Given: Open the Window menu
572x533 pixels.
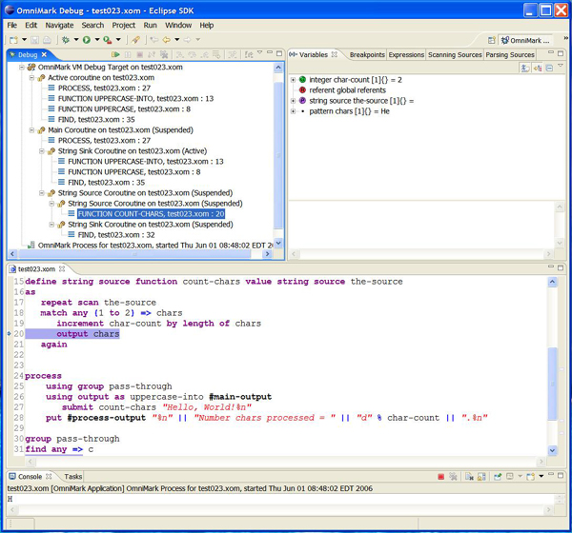Looking at the screenshot, I should point(178,25).
